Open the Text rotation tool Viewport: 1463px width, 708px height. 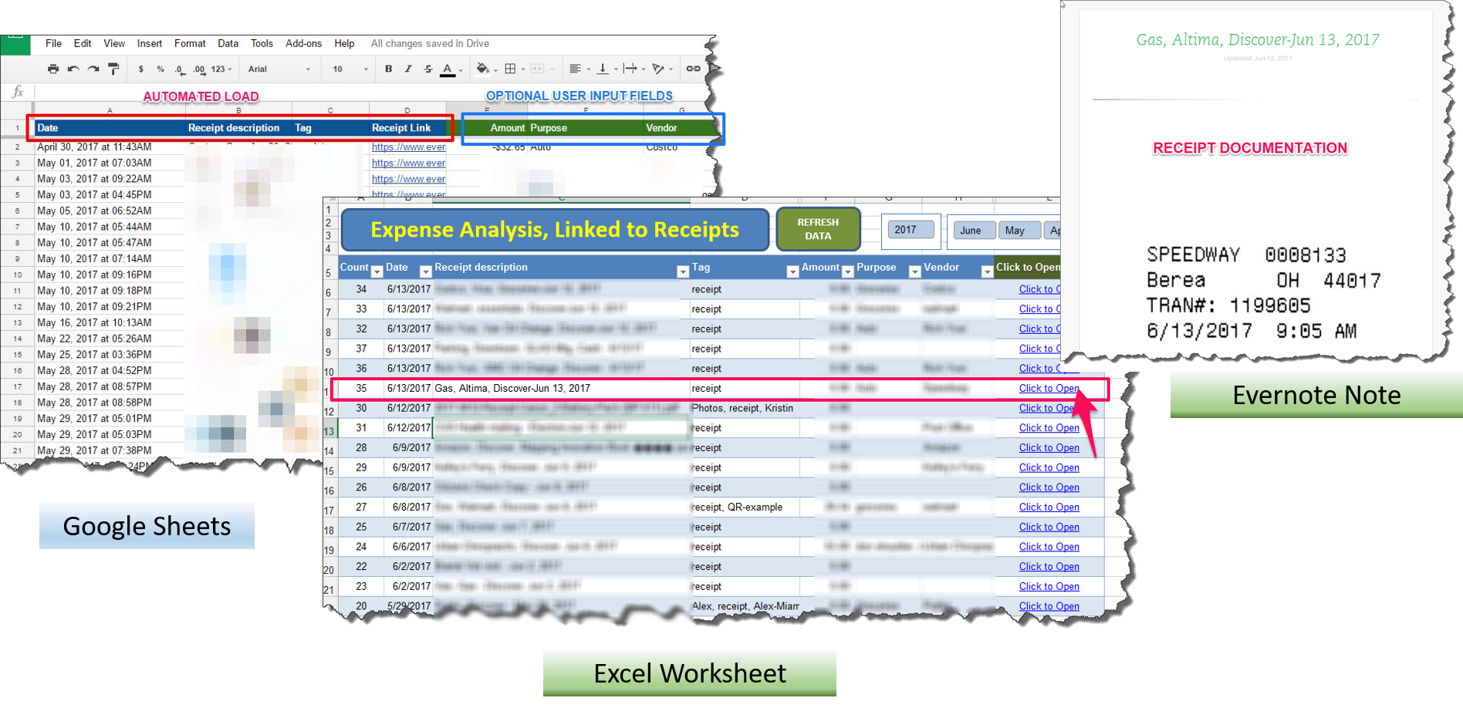click(658, 69)
